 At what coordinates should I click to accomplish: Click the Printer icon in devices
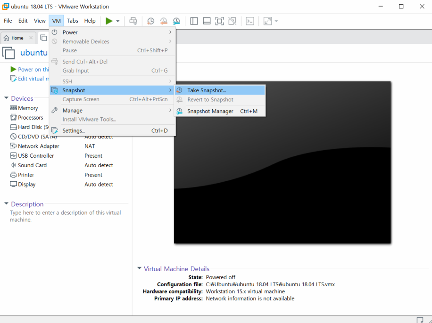(13, 175)
